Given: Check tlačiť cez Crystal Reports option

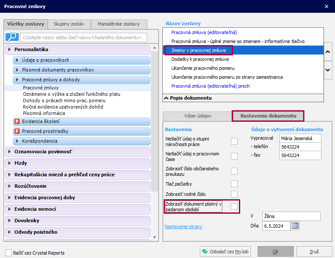Looking at the screenshot, I should tap(9, 253).
